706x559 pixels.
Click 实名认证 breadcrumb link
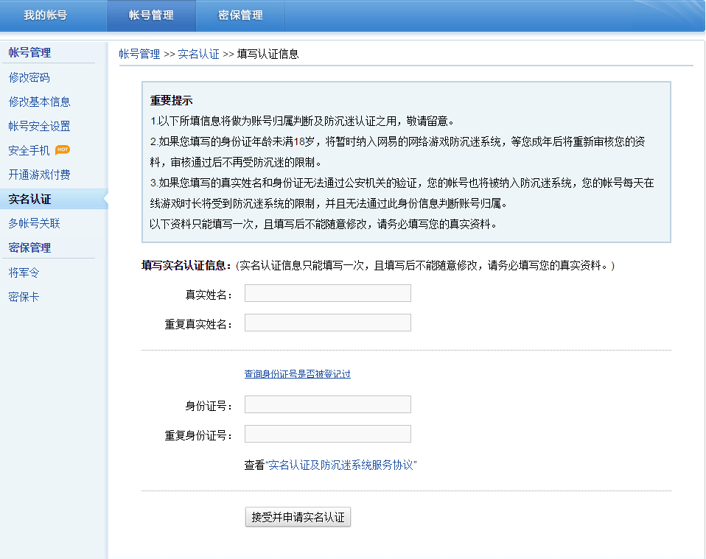point(198,54)
